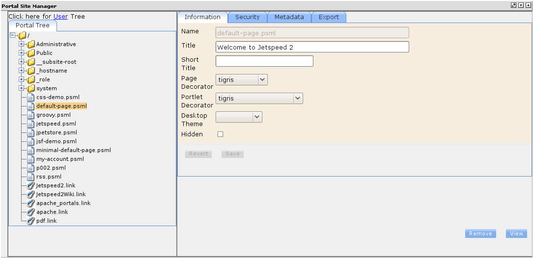Click the root folder icon
This screenshot has height=258, width=533.
tap(22, 35)
